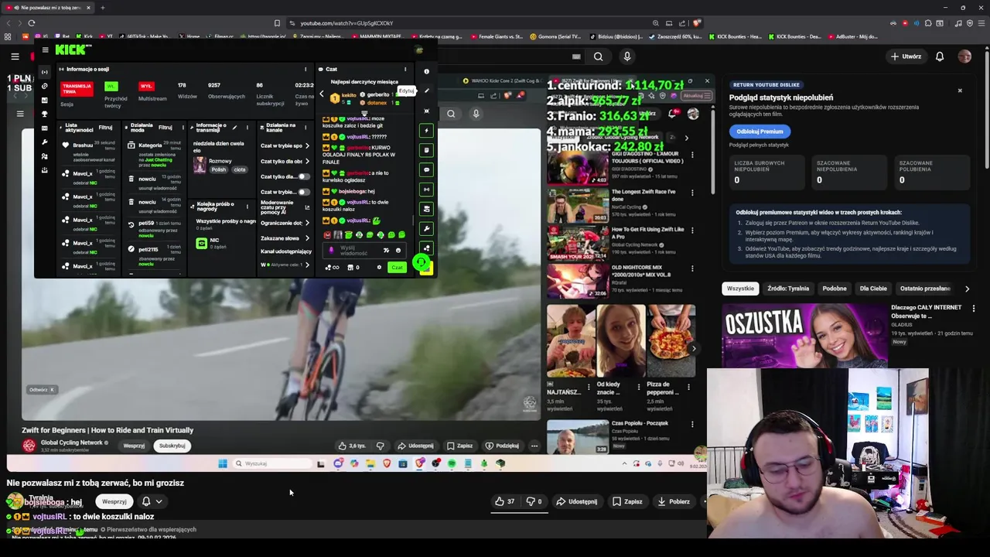Viewport: 990px width, 557px height.
Task: Select the Źródło: Tyralnia filter chip
Action: (788, 289)
